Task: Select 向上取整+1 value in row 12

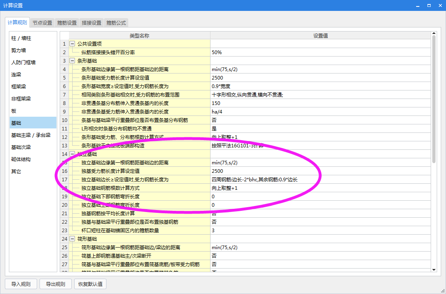Action: pos(321,137)
